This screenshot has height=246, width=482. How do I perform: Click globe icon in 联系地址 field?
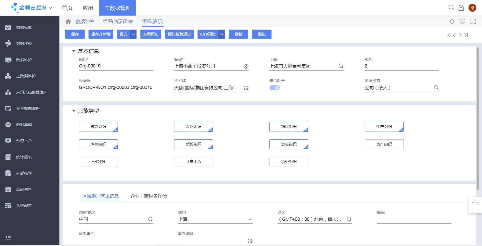tap(250, 241)
